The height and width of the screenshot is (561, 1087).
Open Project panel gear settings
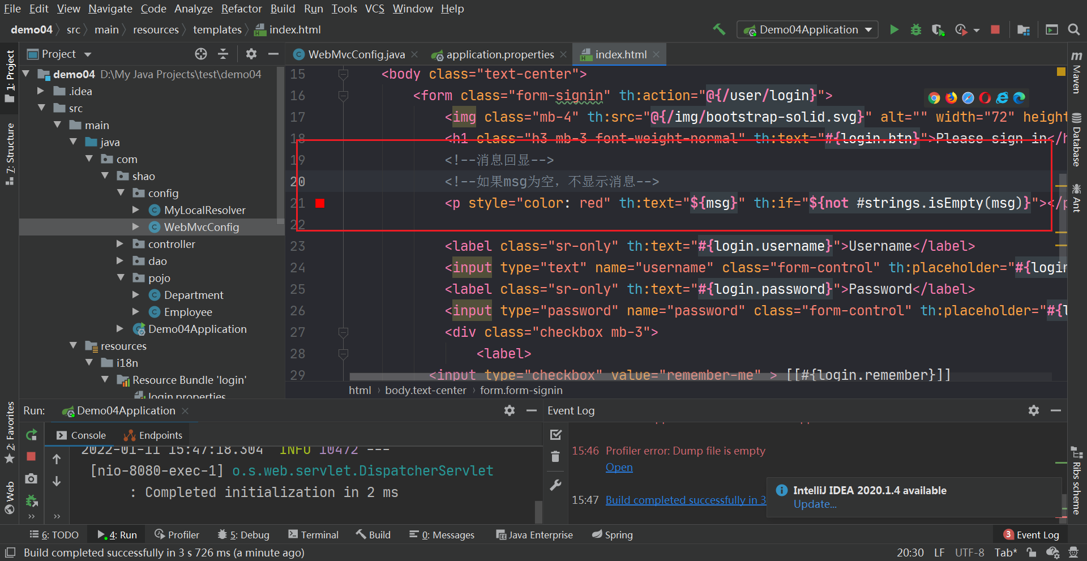(x=251, y=54)
